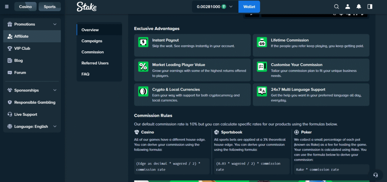Click the hamburger menu icon

click(x=6, y=6)
